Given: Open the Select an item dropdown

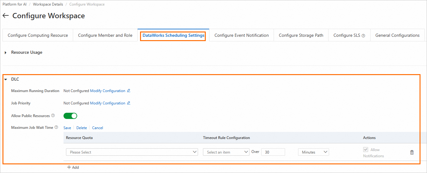Looking at the screenshot, I should (x=226, y=152).
